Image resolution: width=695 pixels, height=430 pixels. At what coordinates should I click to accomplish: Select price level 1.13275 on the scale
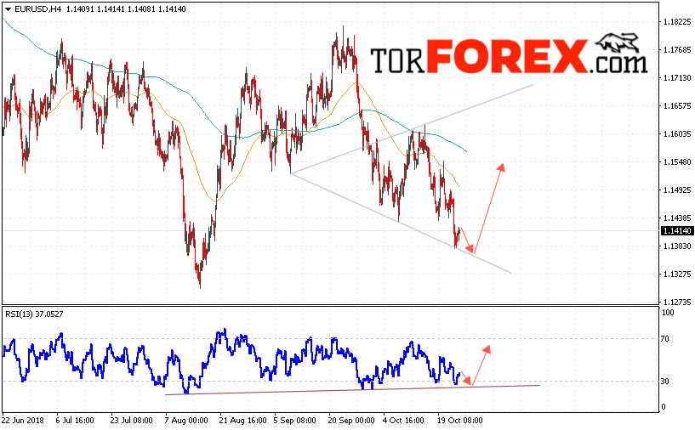point(677,274)
